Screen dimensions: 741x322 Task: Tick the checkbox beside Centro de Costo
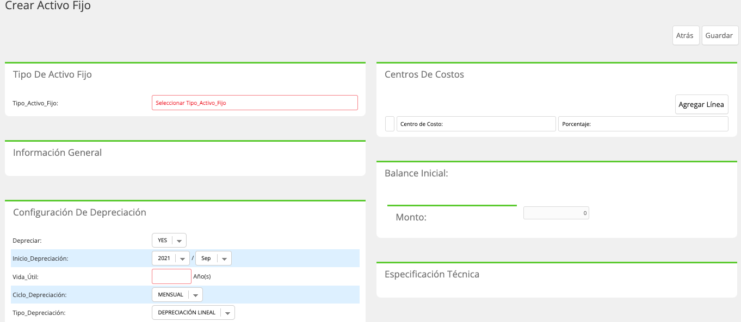click(390, 124)
